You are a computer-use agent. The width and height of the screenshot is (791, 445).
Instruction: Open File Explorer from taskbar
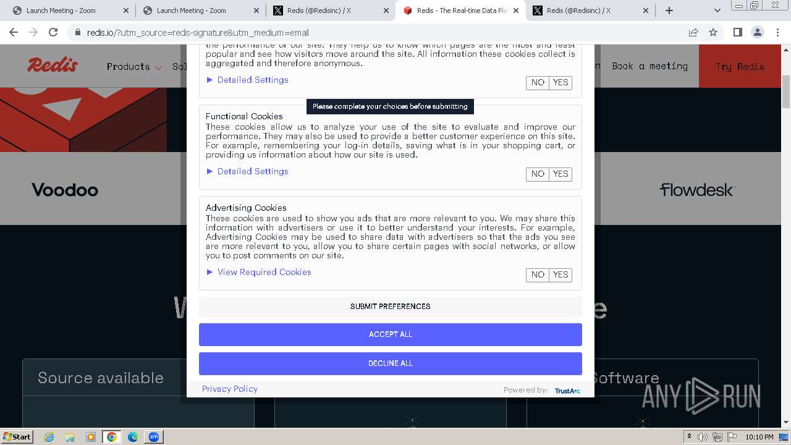pos(70,437)
